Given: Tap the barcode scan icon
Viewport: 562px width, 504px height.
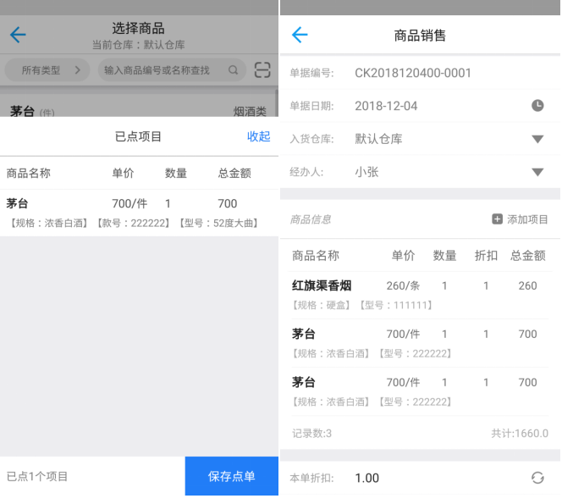Looking at the screenshot, I should pos(262,70).
